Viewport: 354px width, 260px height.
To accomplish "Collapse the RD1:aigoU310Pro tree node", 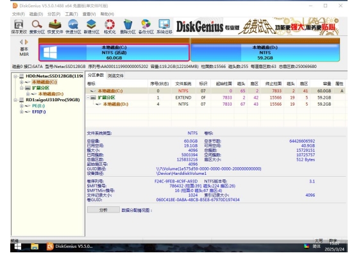I will point(15,100).
